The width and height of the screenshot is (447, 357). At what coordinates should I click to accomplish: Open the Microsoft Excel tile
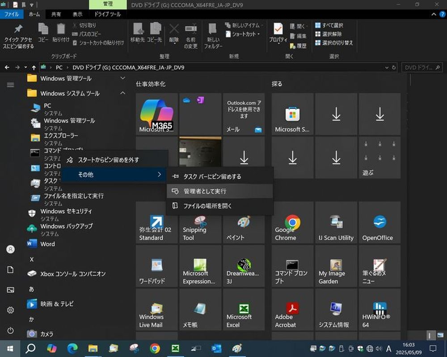244,309
